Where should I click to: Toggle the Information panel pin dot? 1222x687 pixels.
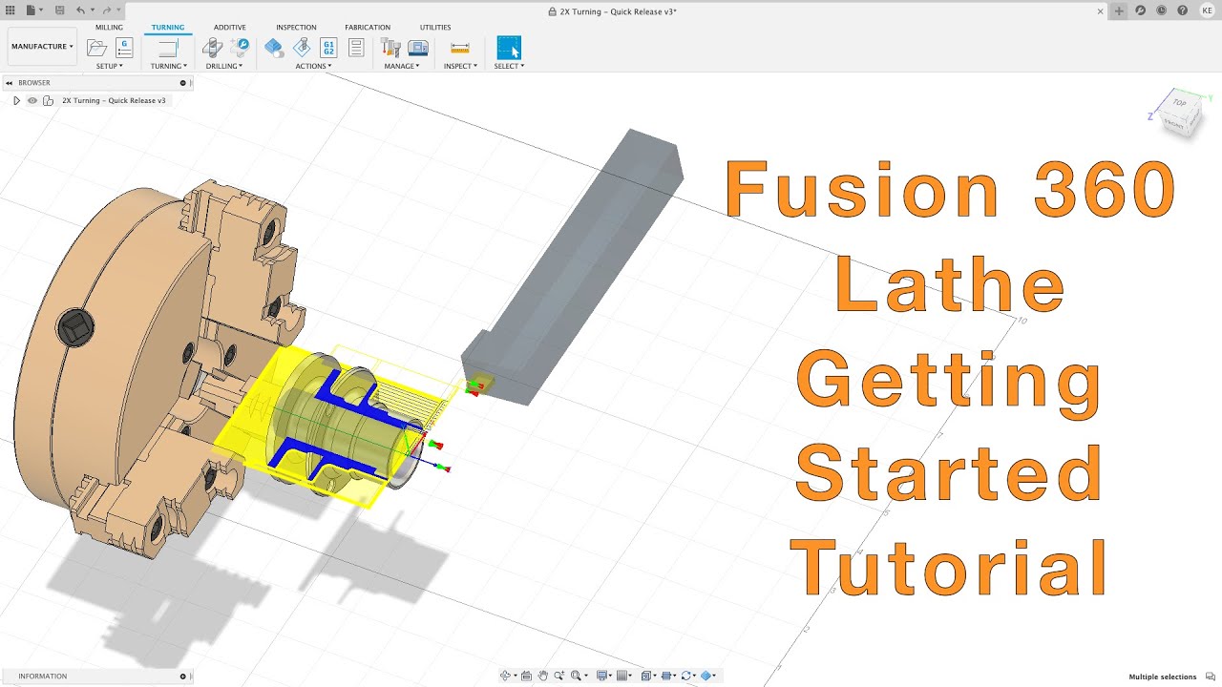(x=183, y=677)
